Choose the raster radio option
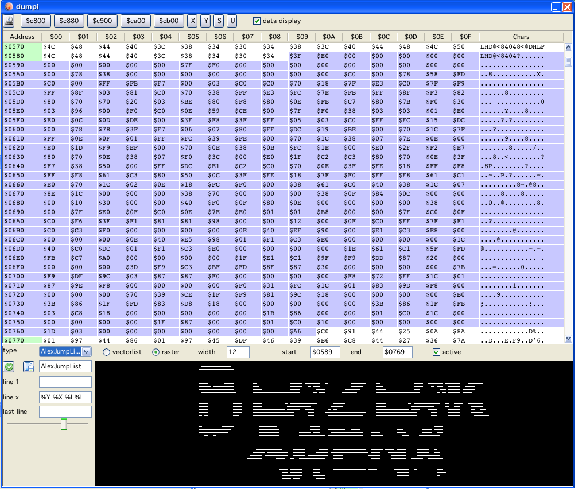The height and width of the screenshot is (489, 575). [x=156, y=352]
